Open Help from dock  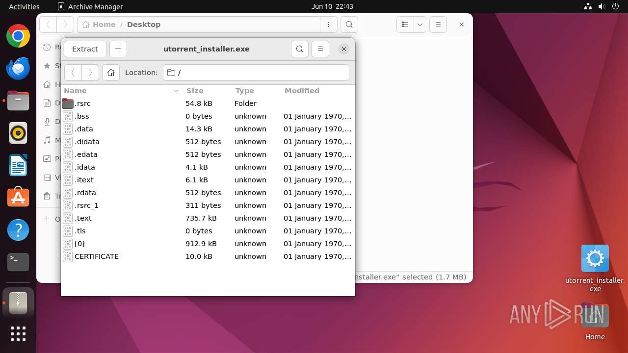click(x=18, y=230)
